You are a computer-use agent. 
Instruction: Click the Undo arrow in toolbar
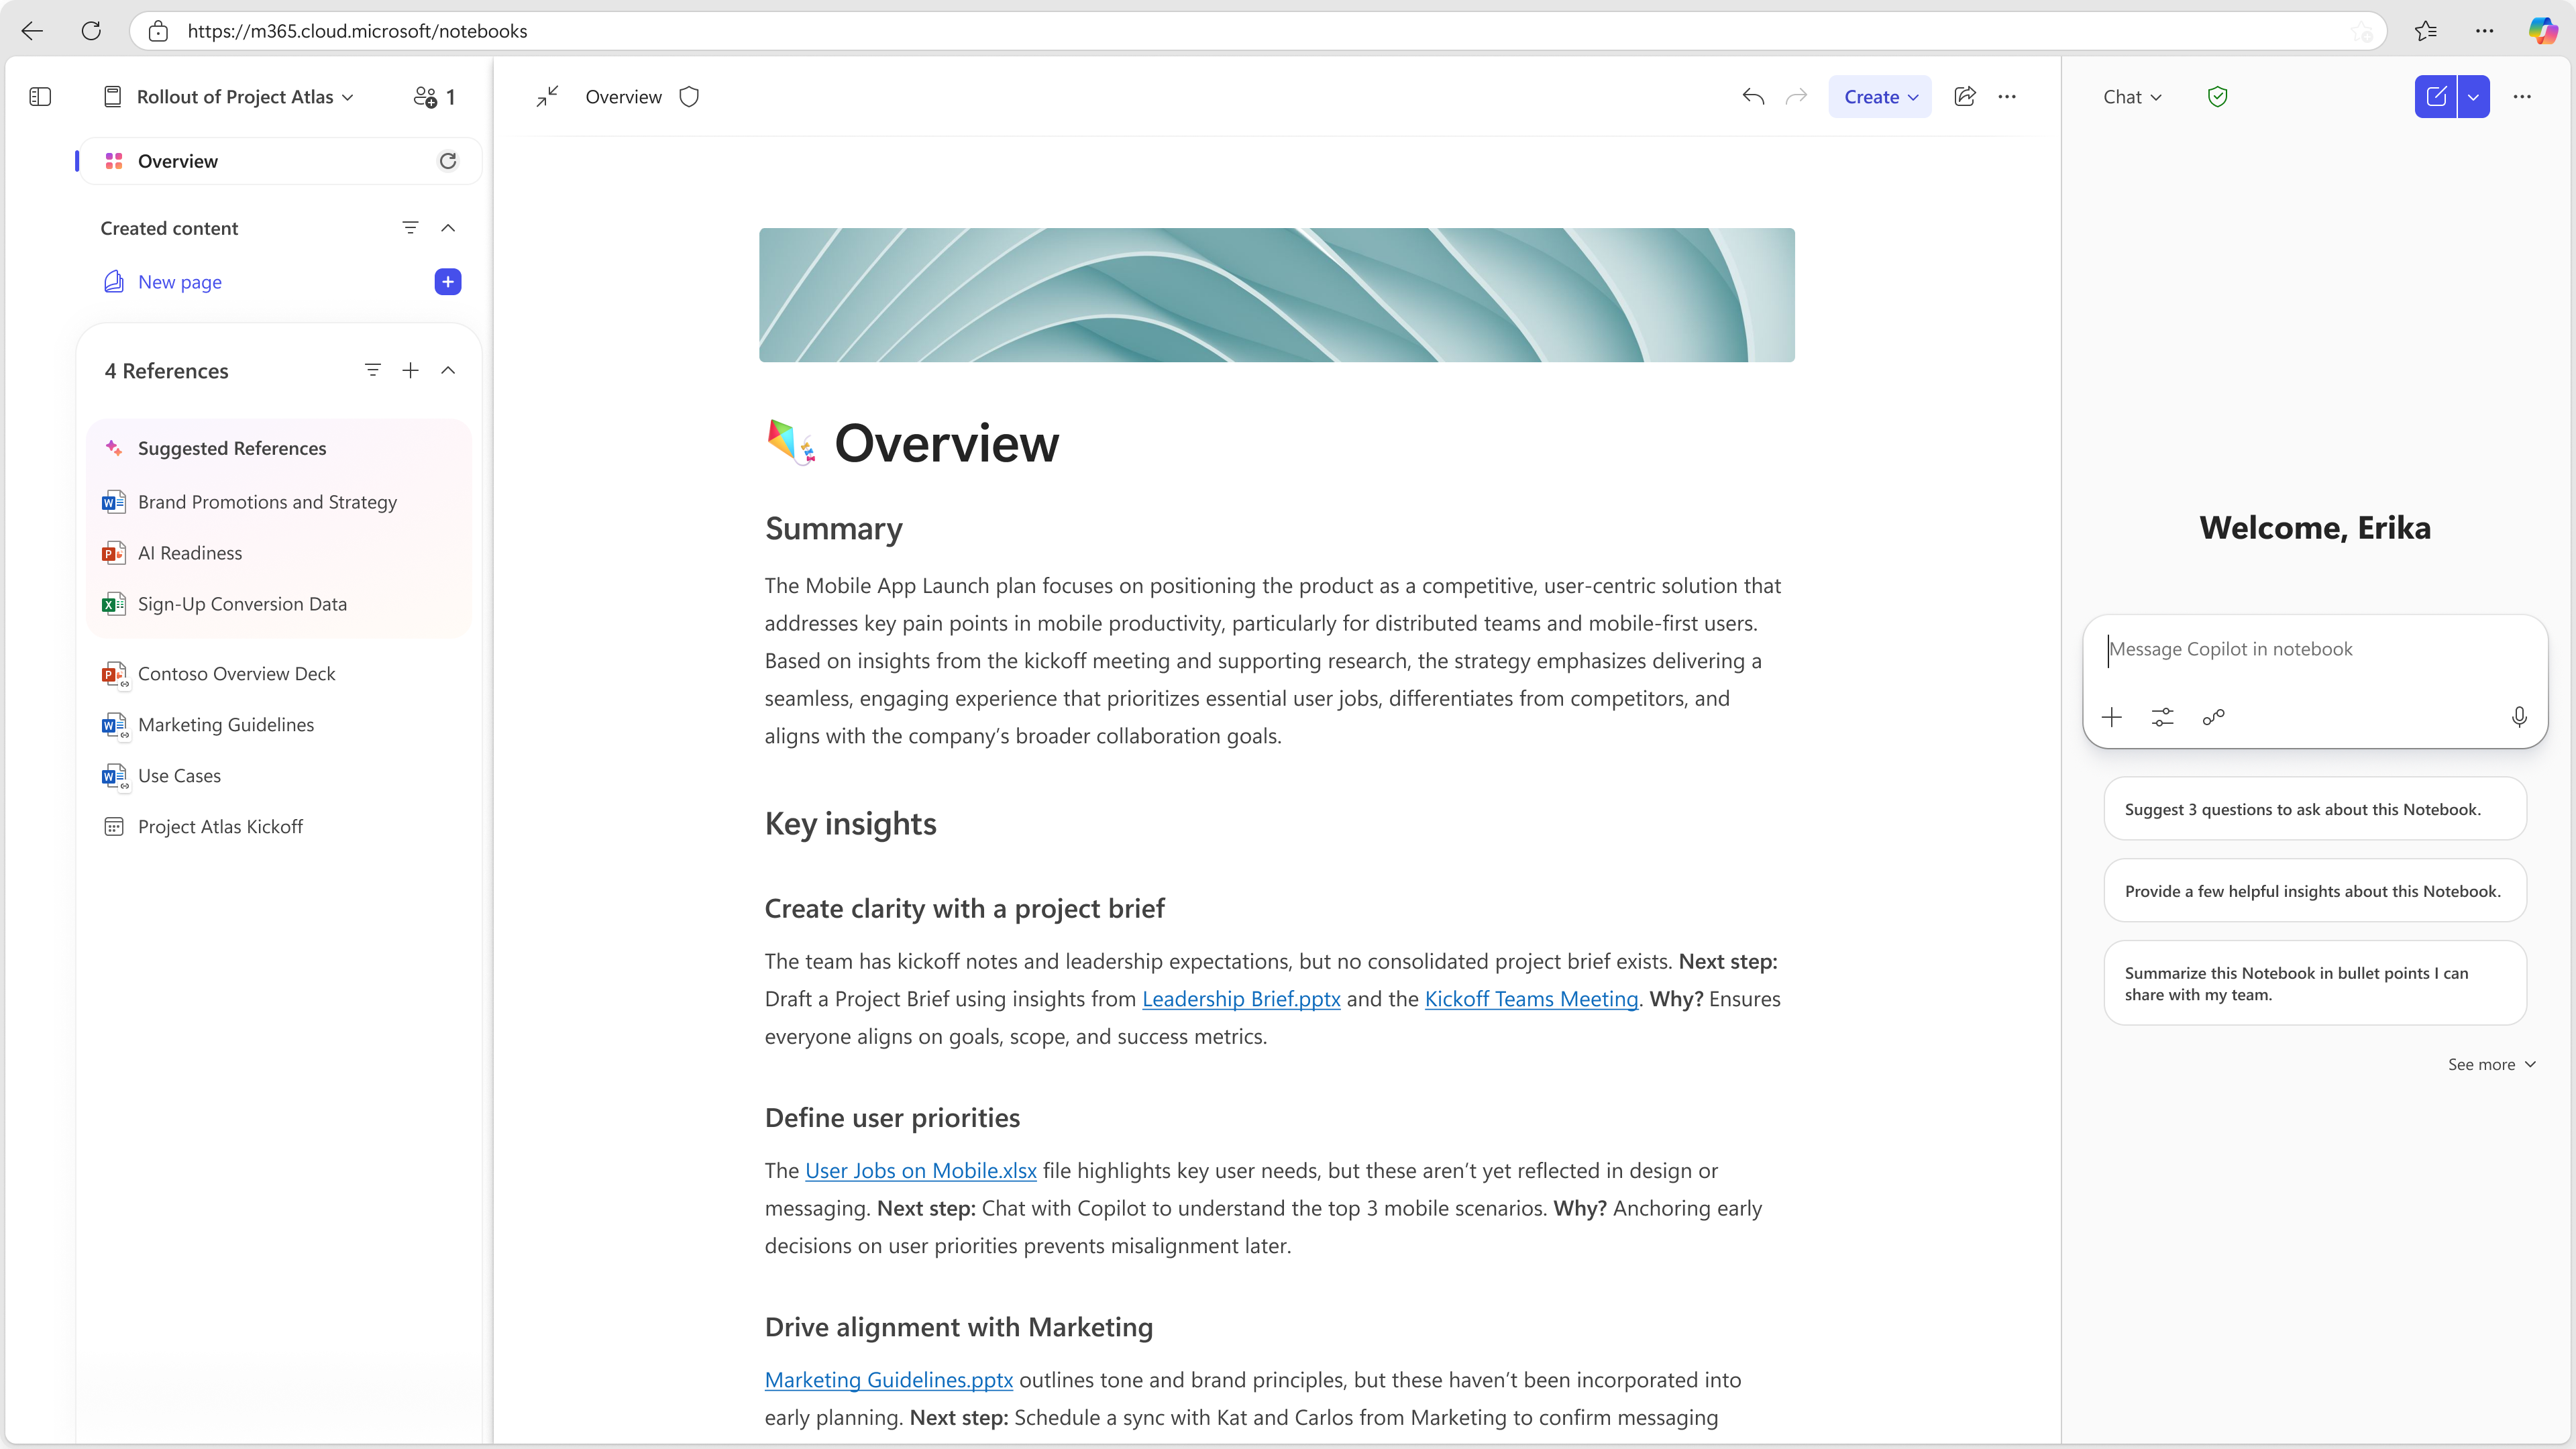tap(1752, 97)
